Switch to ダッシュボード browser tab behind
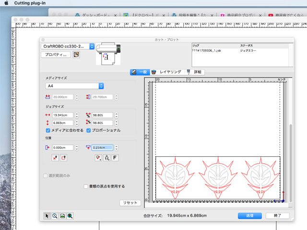Screen dimensions: 307x230 coord(96,15)
